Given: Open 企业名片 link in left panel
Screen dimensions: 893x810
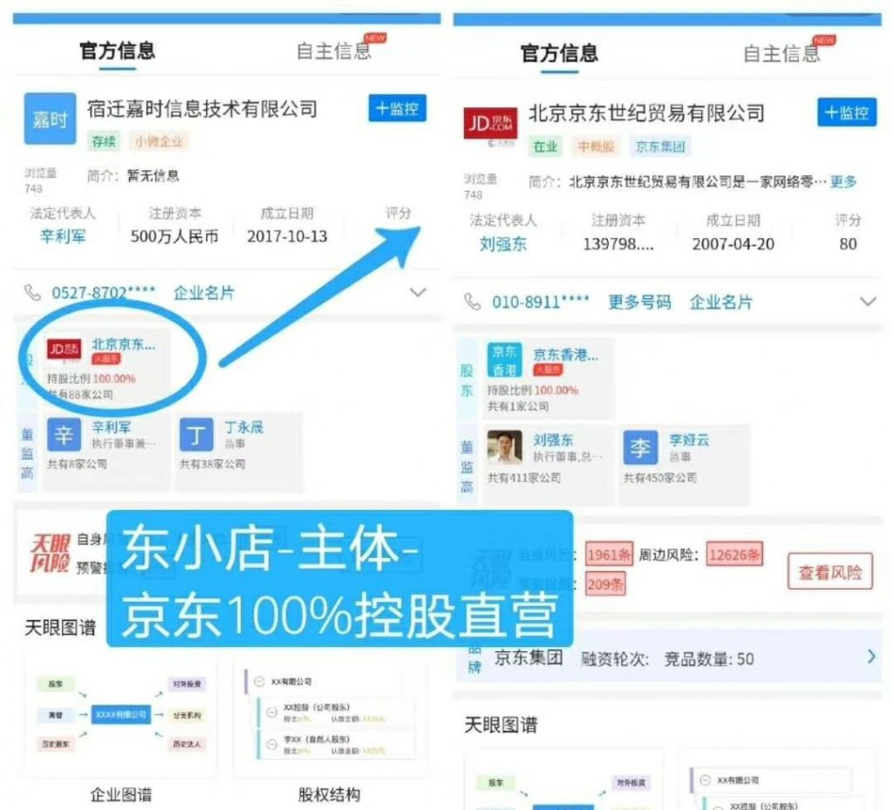Looking at the screenshot, I should (204, 293).
